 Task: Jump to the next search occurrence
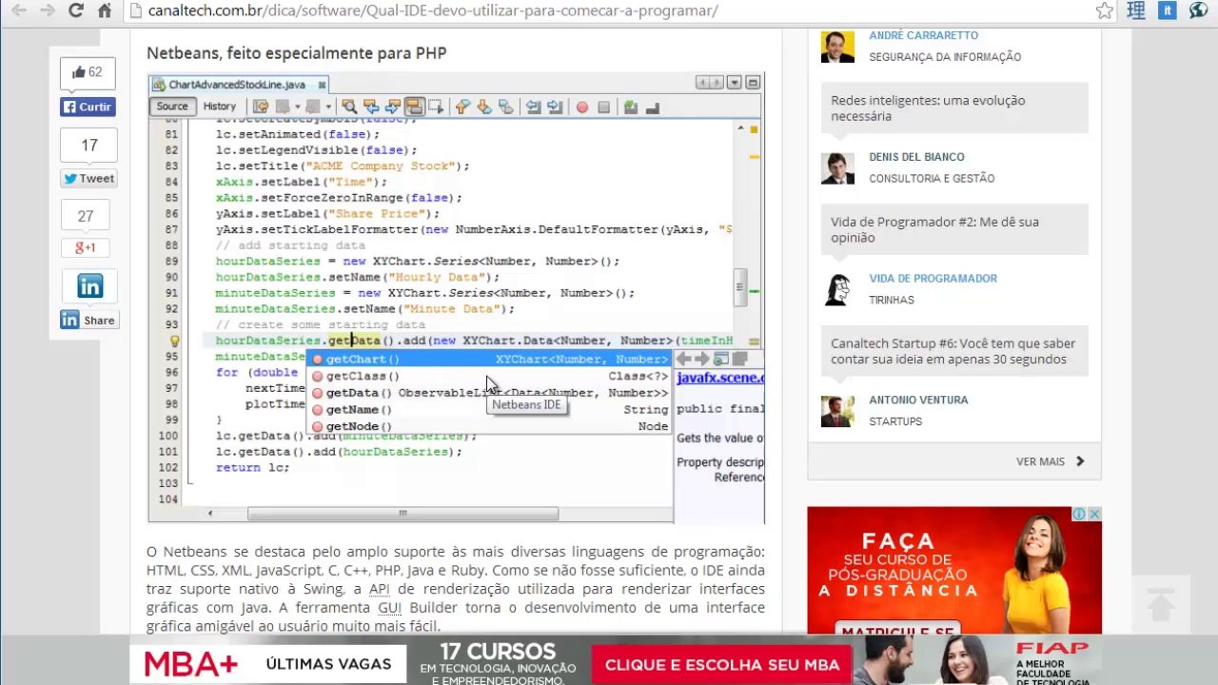coord(392,107)
